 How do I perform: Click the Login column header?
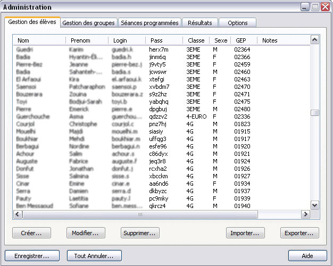(127, 40)
